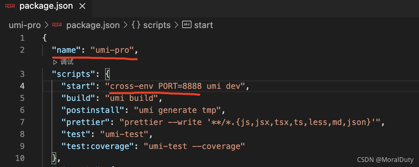The width and height of the screenshot is (419, 167).
Task: Click the opening brace on line 1
Action: pyautogui.click(x=45, y=38)
